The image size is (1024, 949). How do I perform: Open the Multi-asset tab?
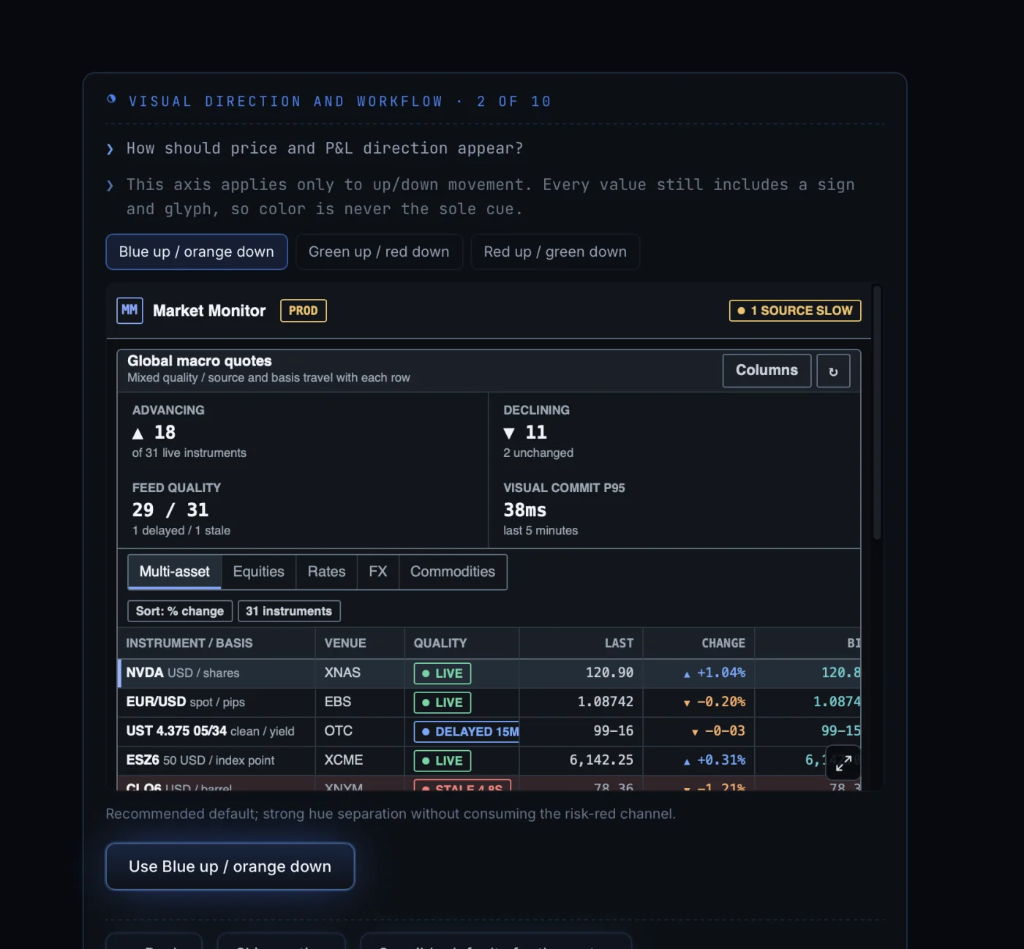pyautogui.click(x=175, y=572)
